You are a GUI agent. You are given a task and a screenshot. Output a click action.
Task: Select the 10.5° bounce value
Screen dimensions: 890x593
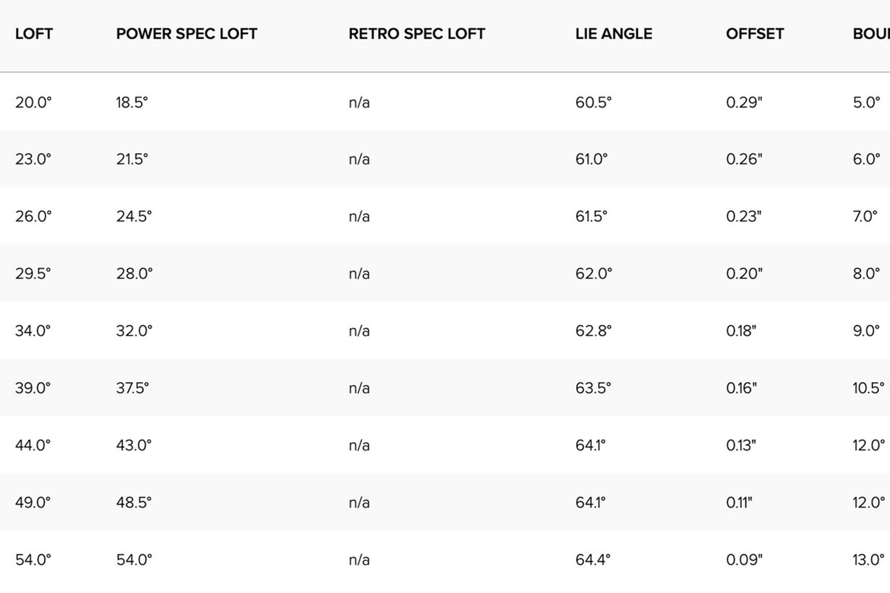click(868, 388)
